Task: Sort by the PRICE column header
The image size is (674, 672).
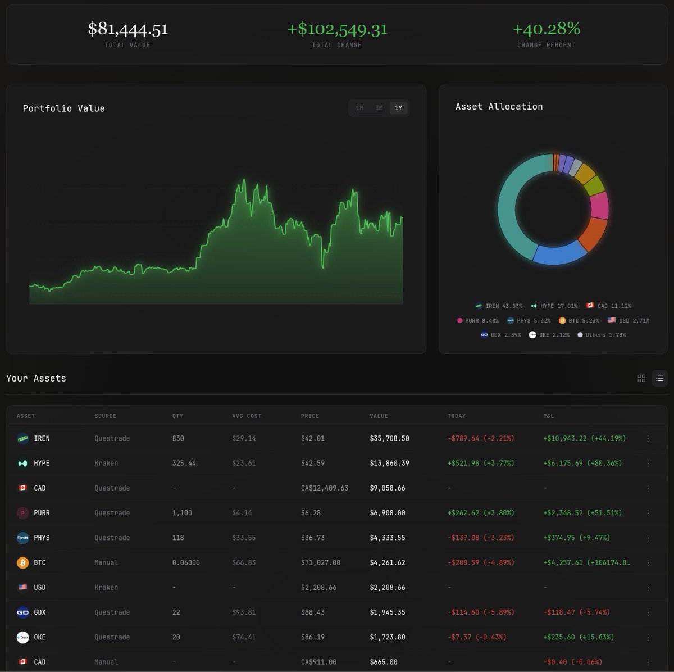Action: [x=310, y=416]
